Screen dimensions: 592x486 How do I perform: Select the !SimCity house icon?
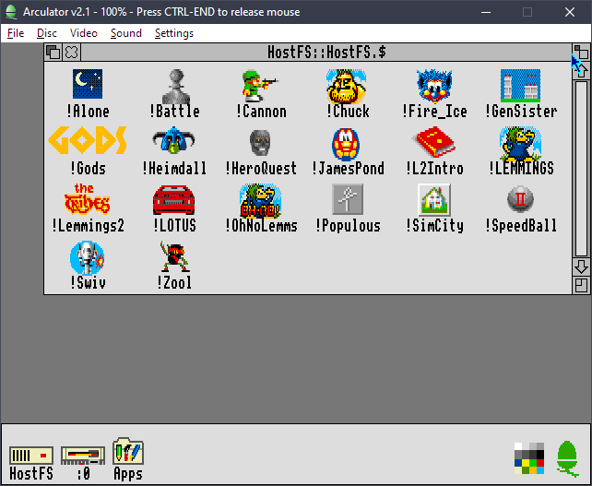[x=434, y=200]
